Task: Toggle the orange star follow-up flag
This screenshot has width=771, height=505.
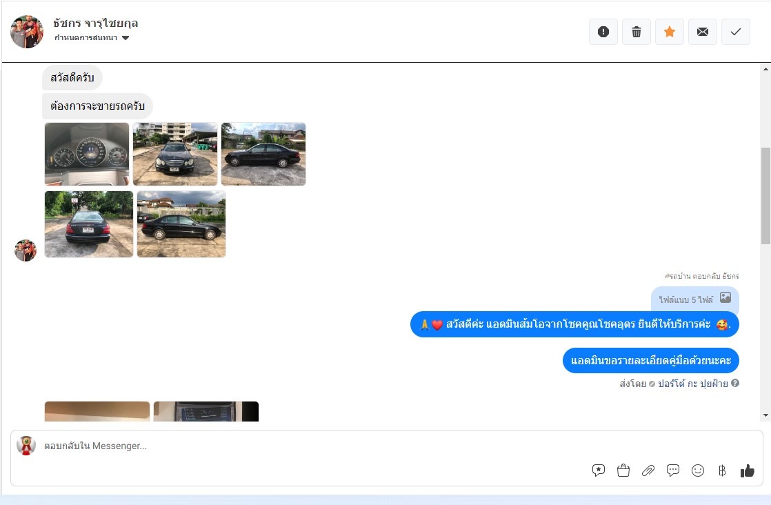Action: click(669, 32)
